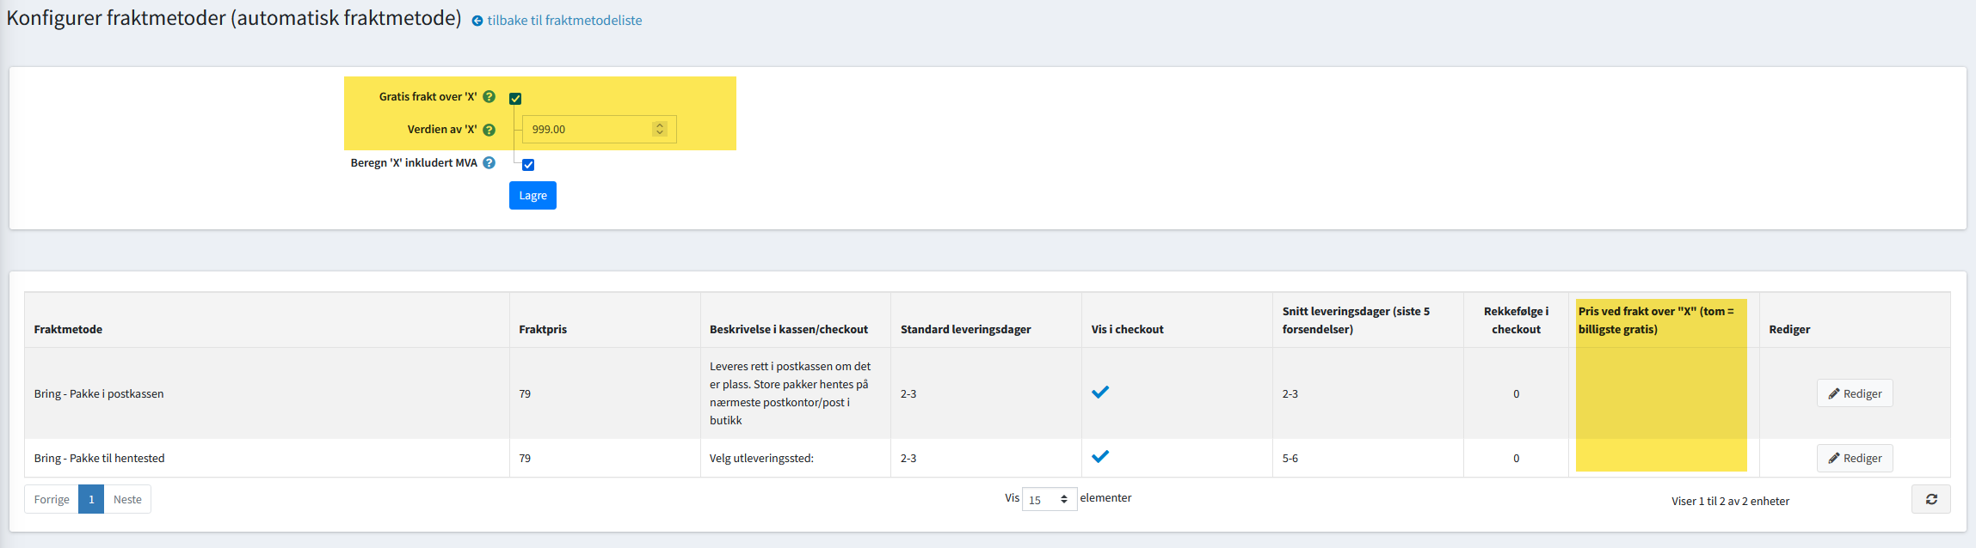
Task: Click help icon next to Gratis frakt over 'X'
Action: tap(489, 97)
